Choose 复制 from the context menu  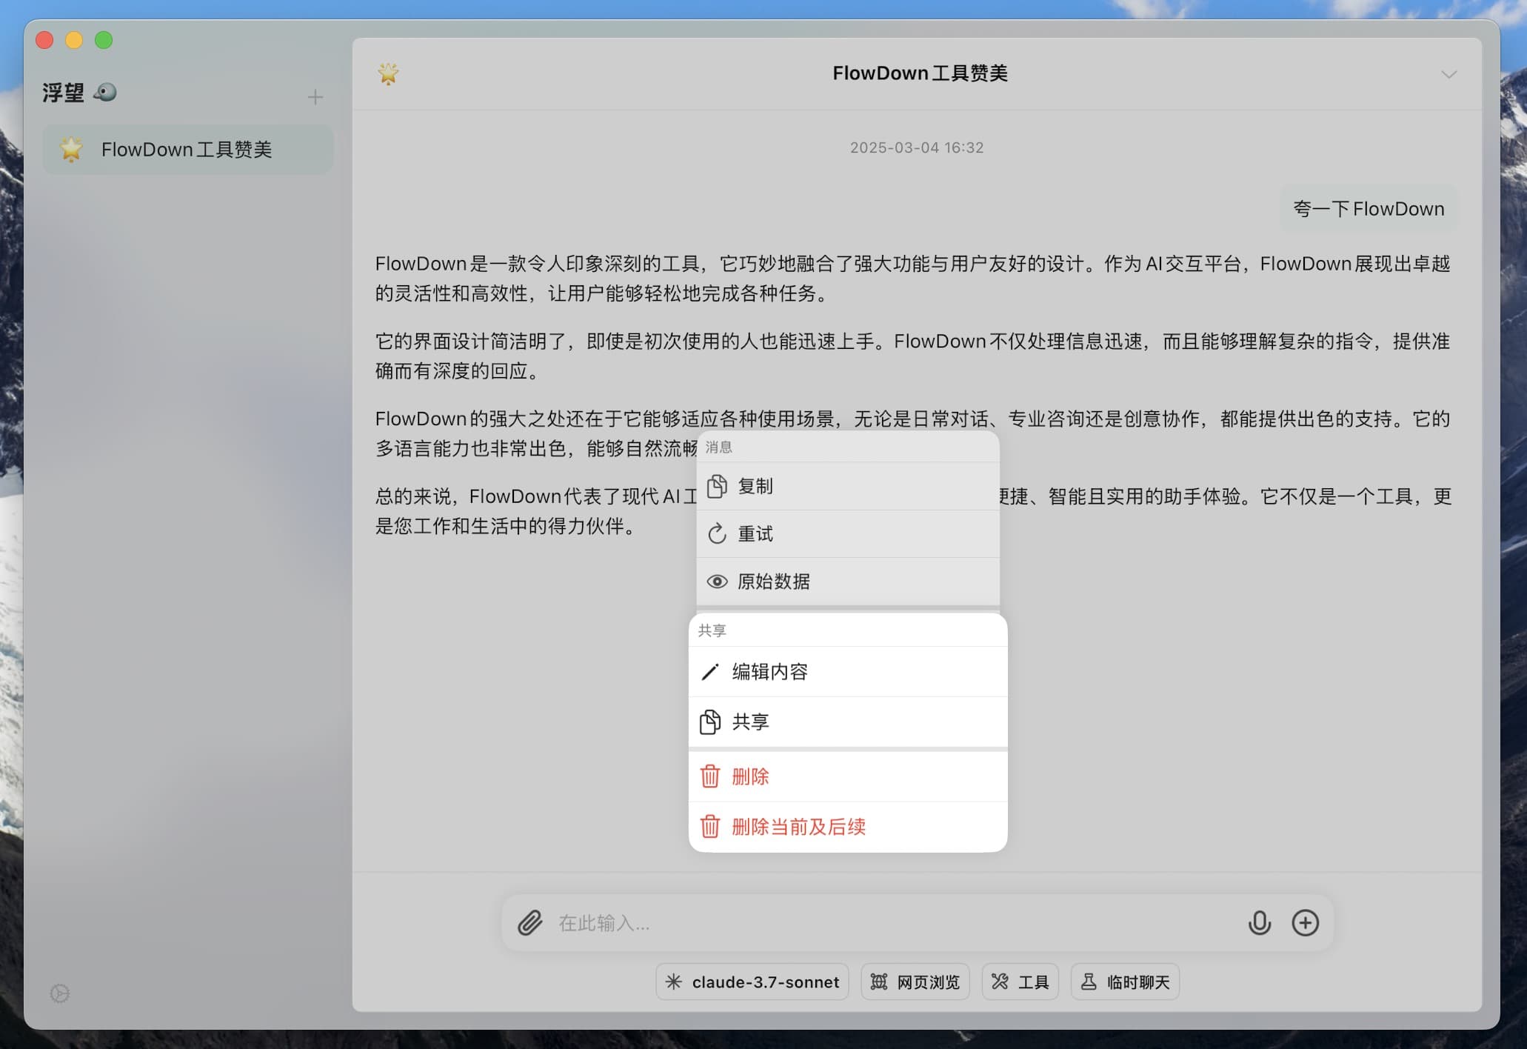click(x=848, y=487)
